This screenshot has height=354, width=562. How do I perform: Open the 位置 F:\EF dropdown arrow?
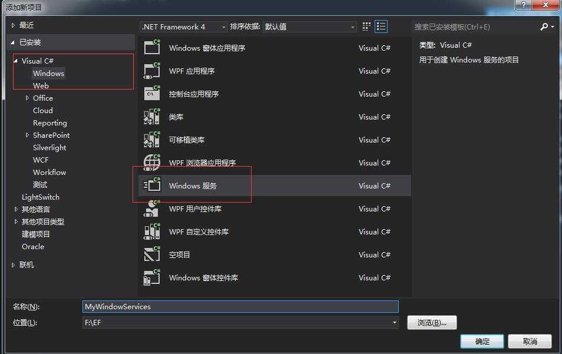pos(394,322)
